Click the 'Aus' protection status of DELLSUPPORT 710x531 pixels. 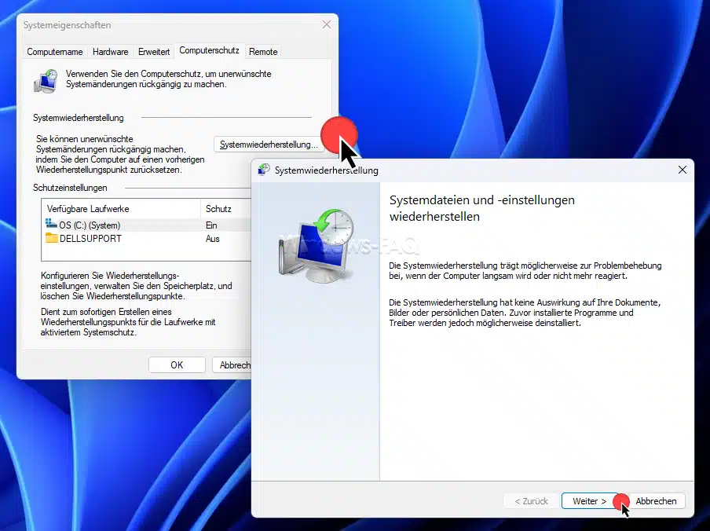pyautogui.click(x=212, y=239)
